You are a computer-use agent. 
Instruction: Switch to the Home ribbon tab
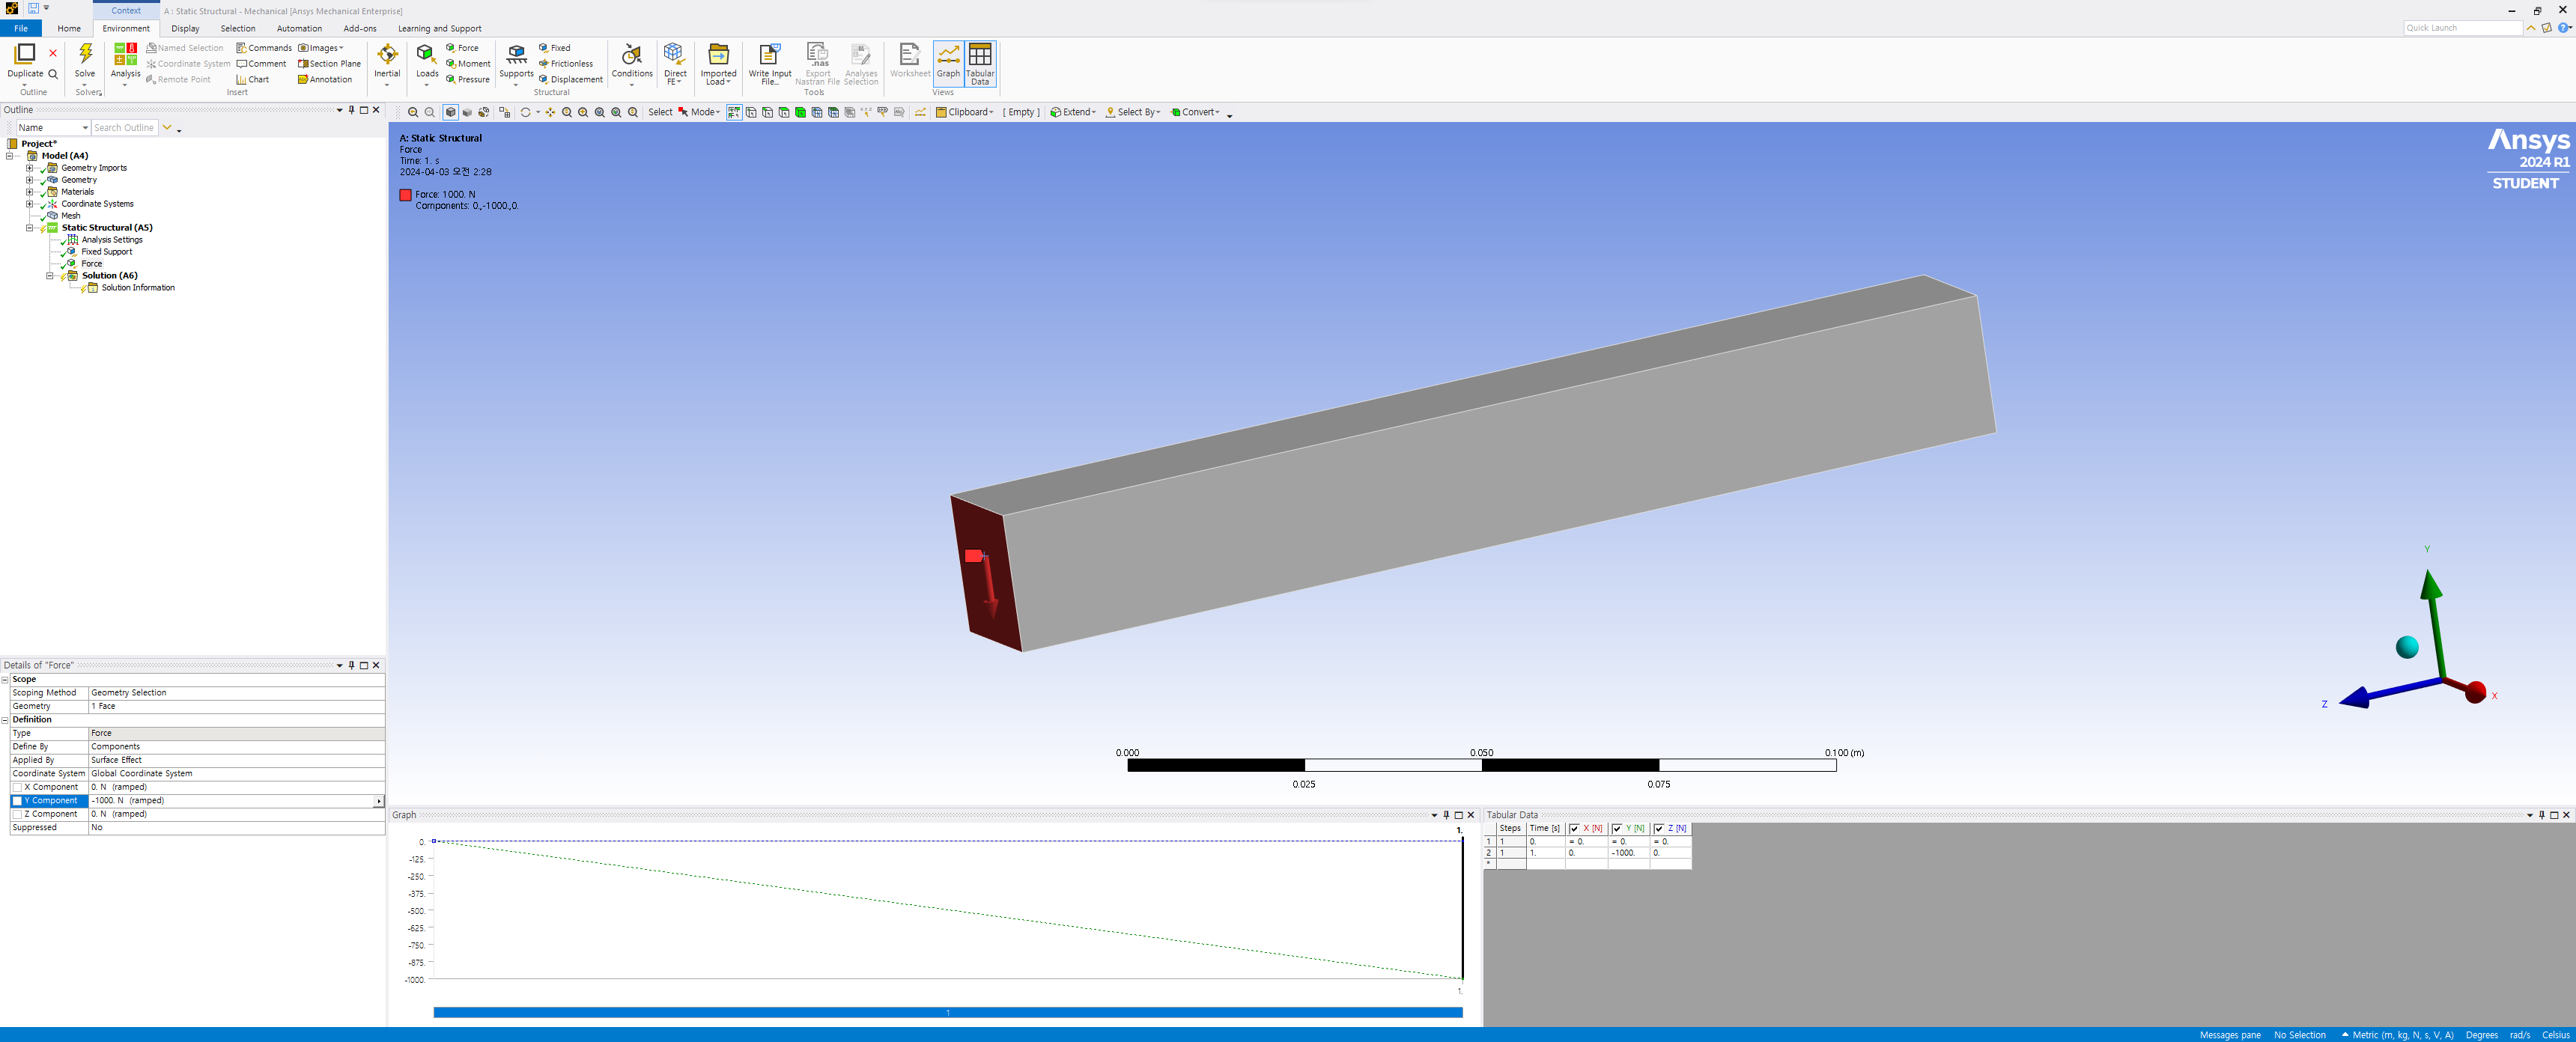pos(69,29)
